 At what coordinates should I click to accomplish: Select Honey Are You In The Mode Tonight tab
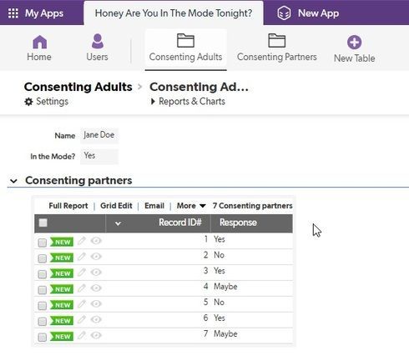point(174,13)
